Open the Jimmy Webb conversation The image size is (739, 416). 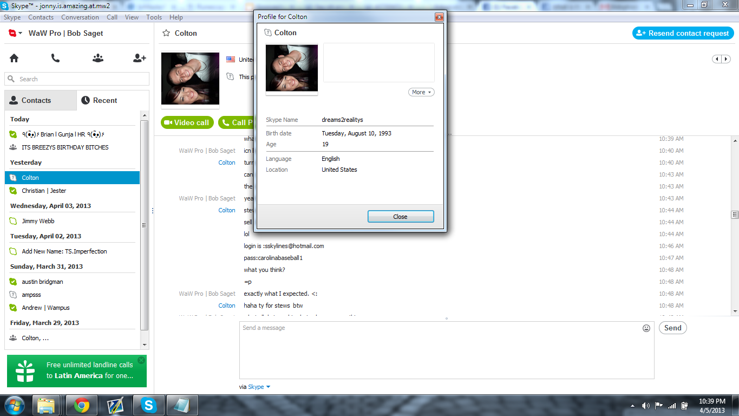pyautogui.click(x=72, y=221)
